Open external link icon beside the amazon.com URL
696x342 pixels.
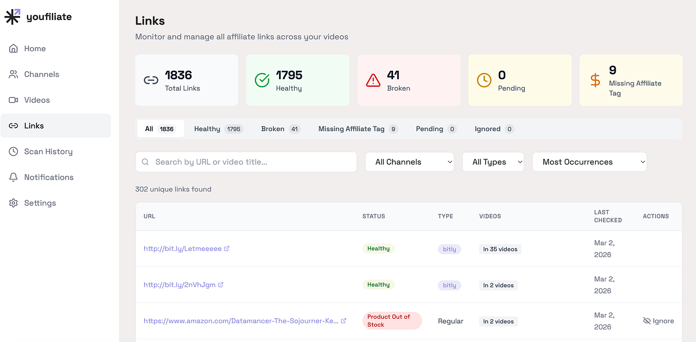(343, 321)
